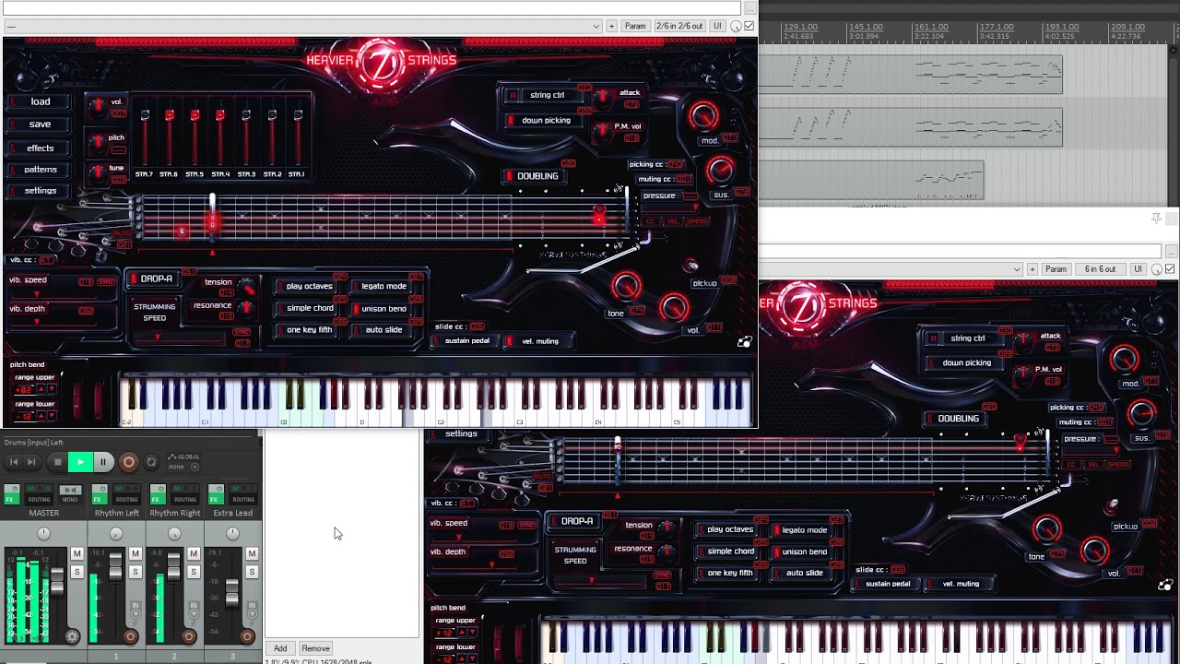Open FX for the Rhythm Right track
Screen dimensions: 1180x664
click(158, 496)
